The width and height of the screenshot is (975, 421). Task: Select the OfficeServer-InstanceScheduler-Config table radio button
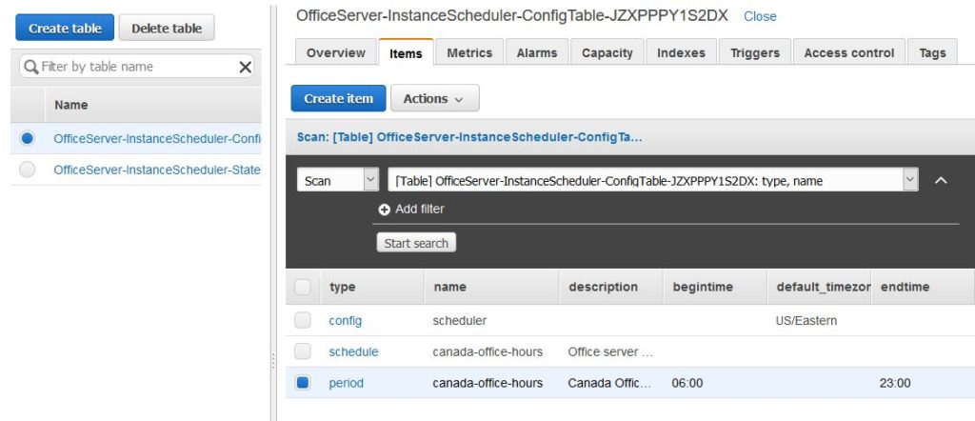[28, 138]
